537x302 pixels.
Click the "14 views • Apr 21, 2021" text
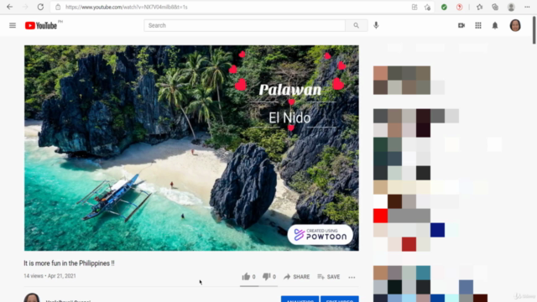tap(50, 276)
